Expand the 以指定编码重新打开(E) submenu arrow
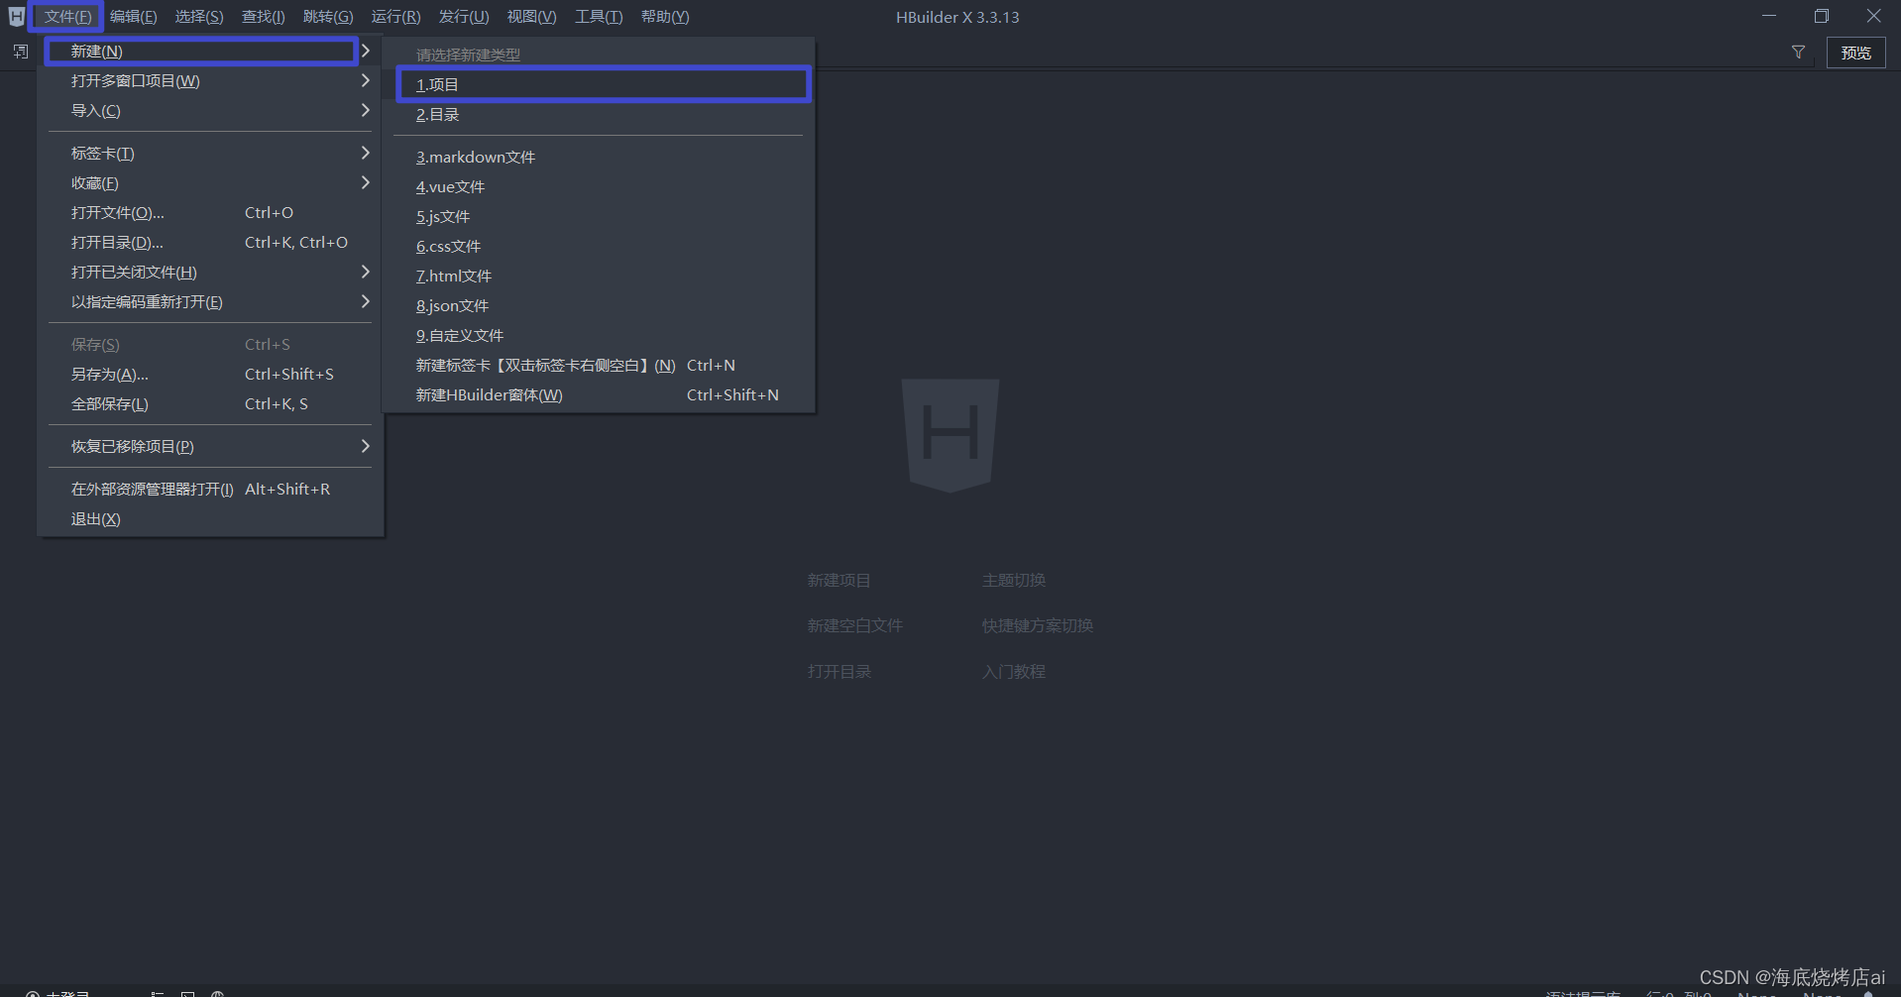The image size is (1901, 997). click(x=365, y=301)
